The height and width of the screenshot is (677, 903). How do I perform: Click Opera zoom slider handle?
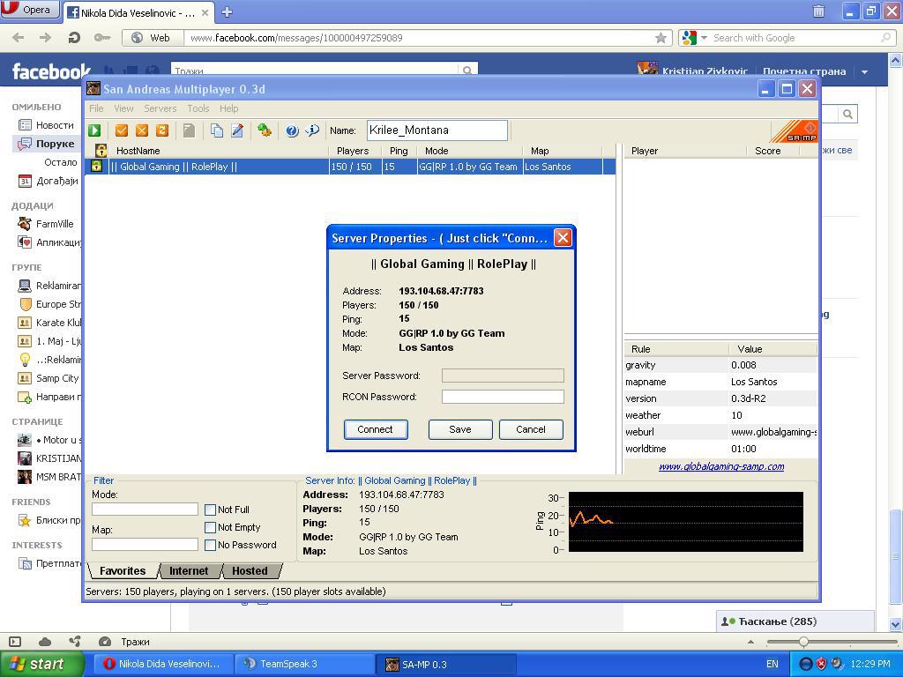803,642
